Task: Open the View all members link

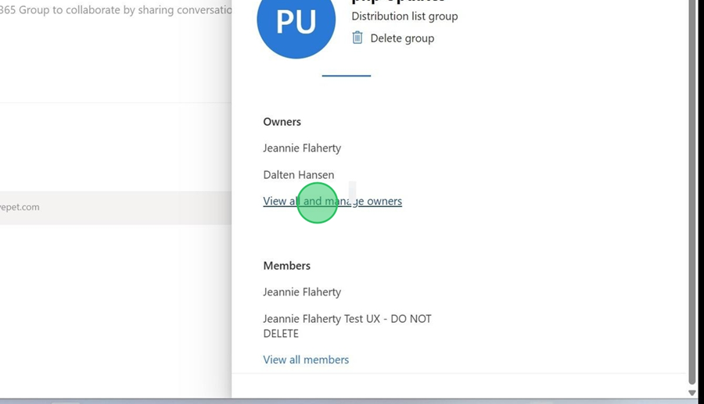Action: tap(306, 359)
